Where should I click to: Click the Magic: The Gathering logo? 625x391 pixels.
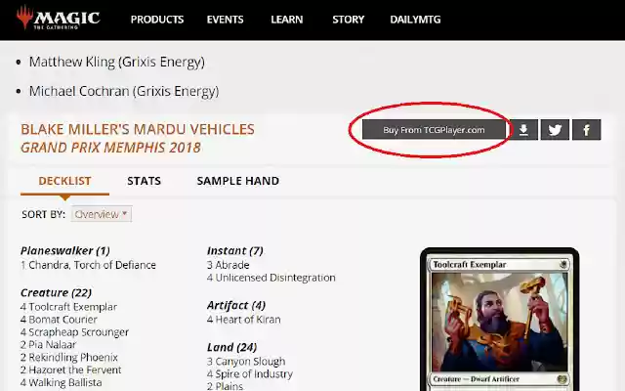pyautogui.click(x=59, y=18)
